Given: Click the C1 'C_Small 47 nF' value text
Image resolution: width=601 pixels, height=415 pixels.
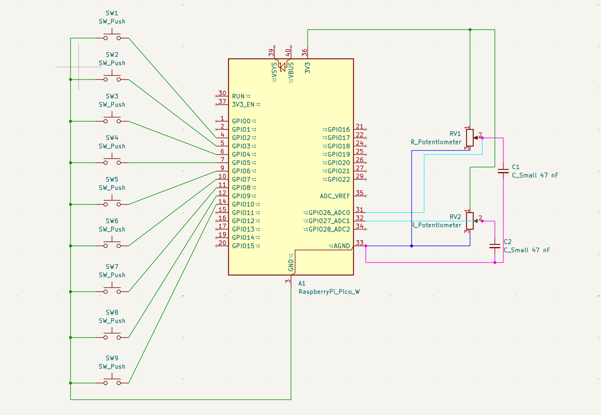Looking at the screenshot, I should click(x=535, y=175).
